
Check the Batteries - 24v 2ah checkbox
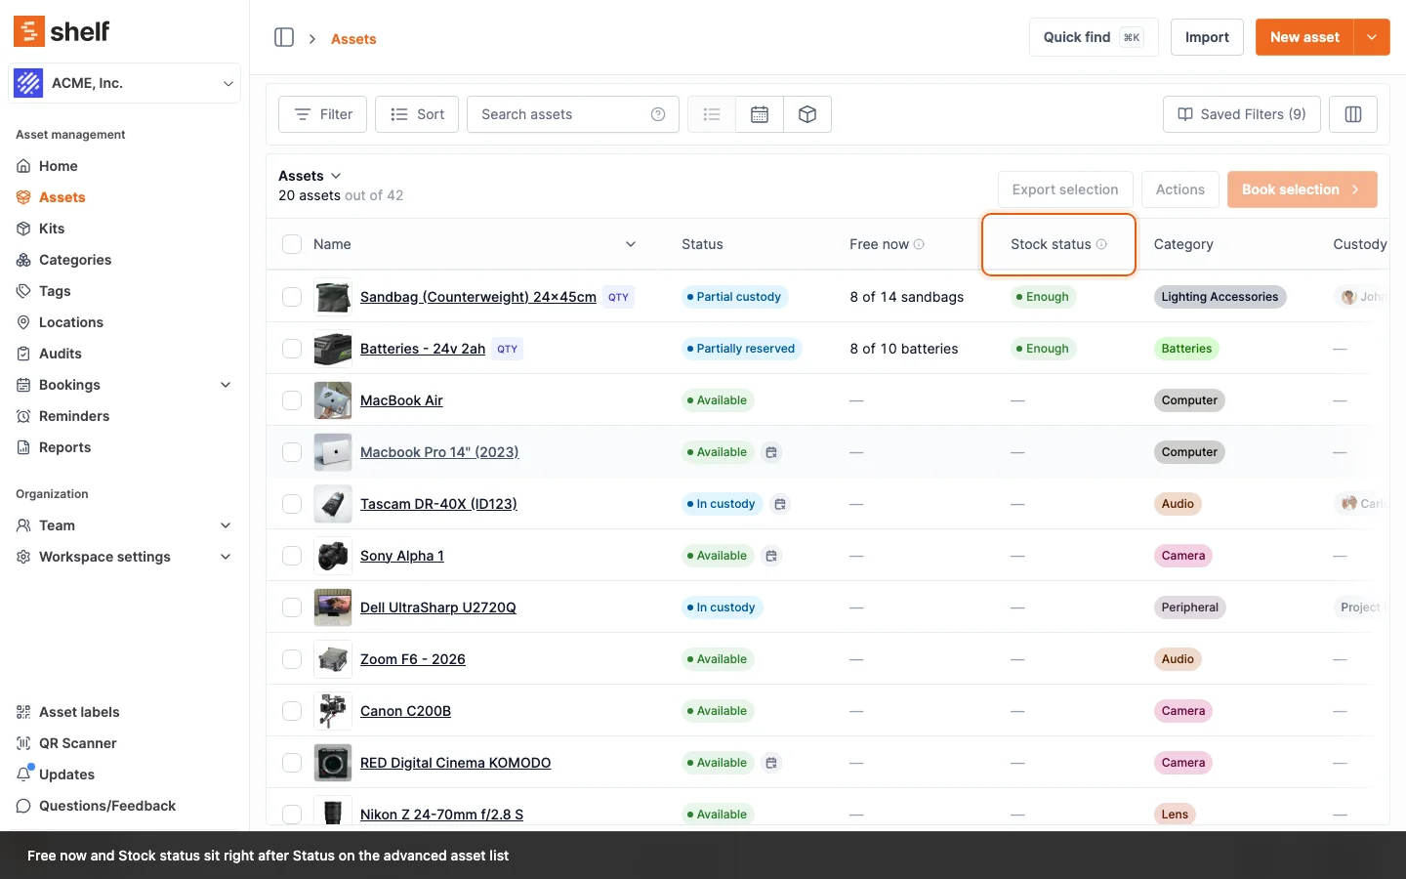tap(292, 349)
